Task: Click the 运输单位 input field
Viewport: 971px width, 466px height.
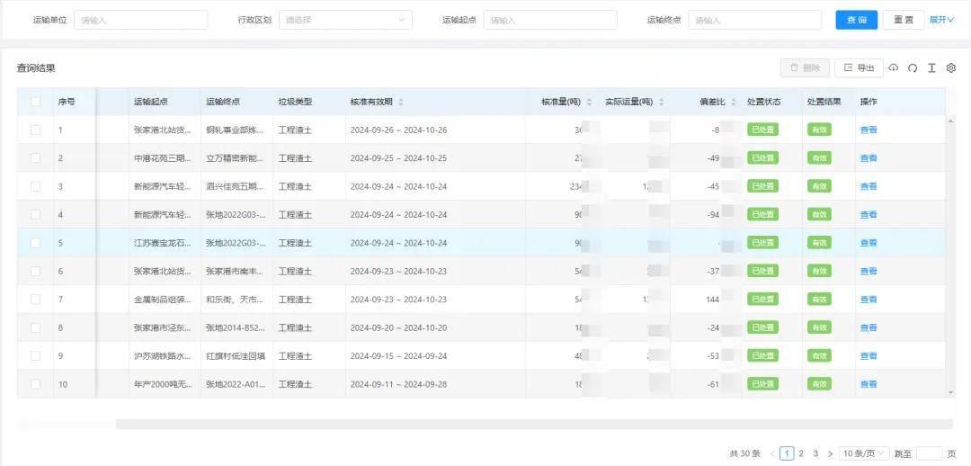Action: pyautogui.click(x=140, y=20)
